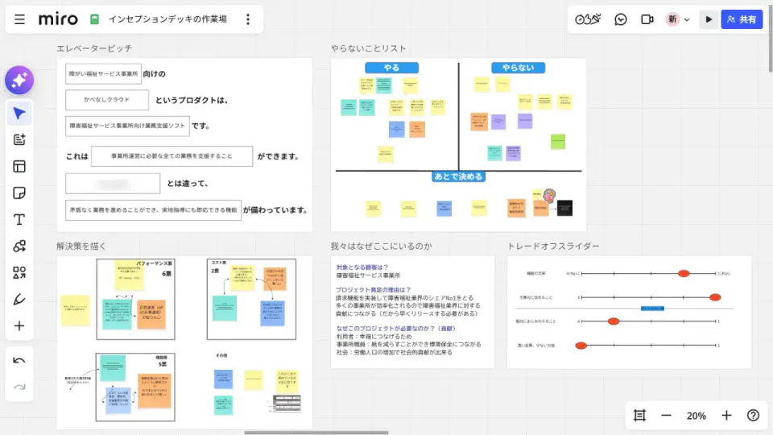Open the board options three-dot menu
Image resolution: width=773 pixels, height=435 pixels.
coord(248,19)
